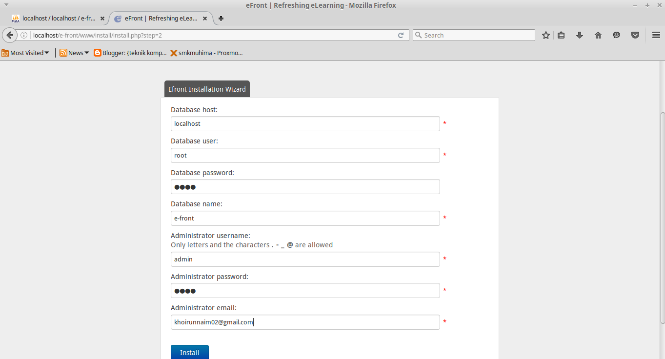This screenshot has width=665, height=359.
Task: Select the Administrator email field
Action: tap(305, 322)
